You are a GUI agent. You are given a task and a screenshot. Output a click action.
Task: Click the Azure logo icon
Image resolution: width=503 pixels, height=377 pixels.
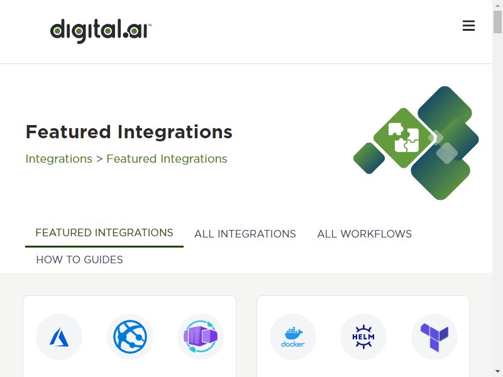pyautogui.click(x=59, y=337)
